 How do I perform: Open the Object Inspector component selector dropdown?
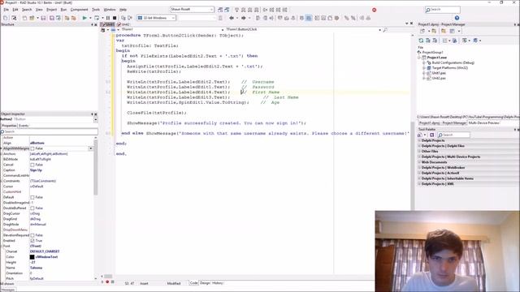pyautogui.click(x=96, y=119)
